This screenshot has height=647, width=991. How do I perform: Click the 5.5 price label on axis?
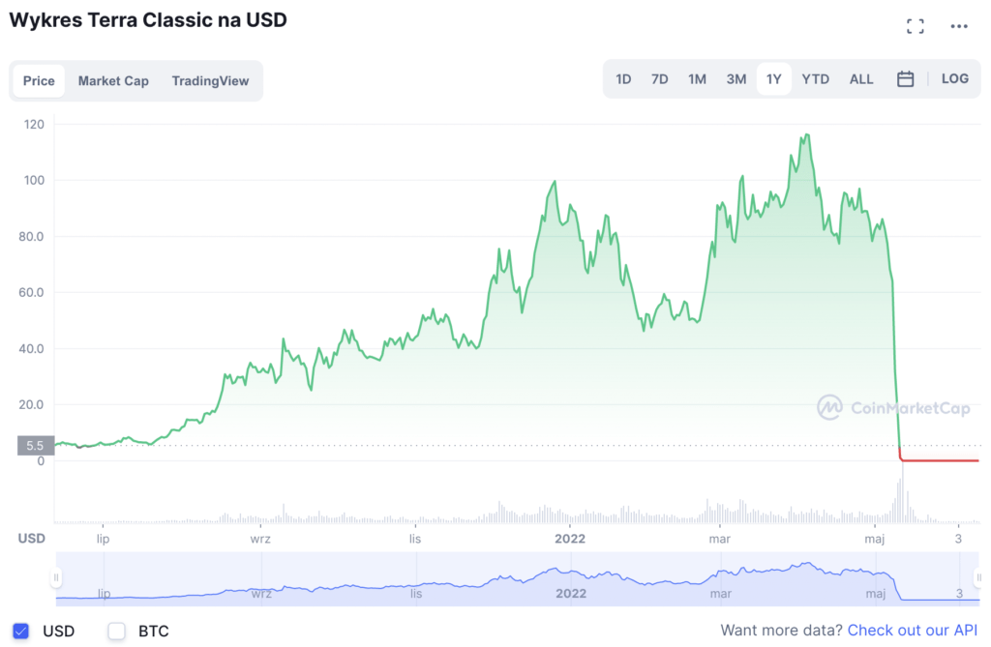coord(35,446)
